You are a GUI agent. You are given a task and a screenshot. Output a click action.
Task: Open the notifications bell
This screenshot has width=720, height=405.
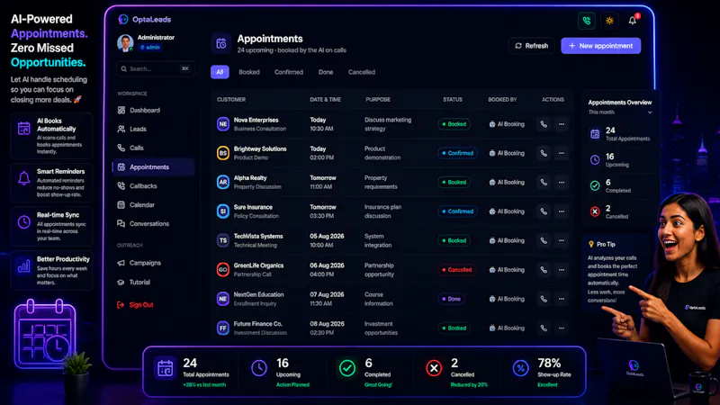pos(633,20)
